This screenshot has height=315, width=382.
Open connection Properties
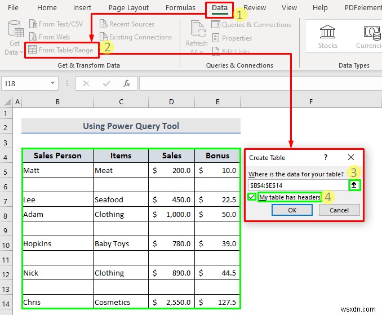(232, 38)
